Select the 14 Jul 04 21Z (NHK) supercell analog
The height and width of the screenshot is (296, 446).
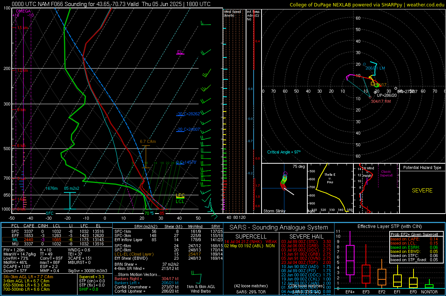(251, 242)
